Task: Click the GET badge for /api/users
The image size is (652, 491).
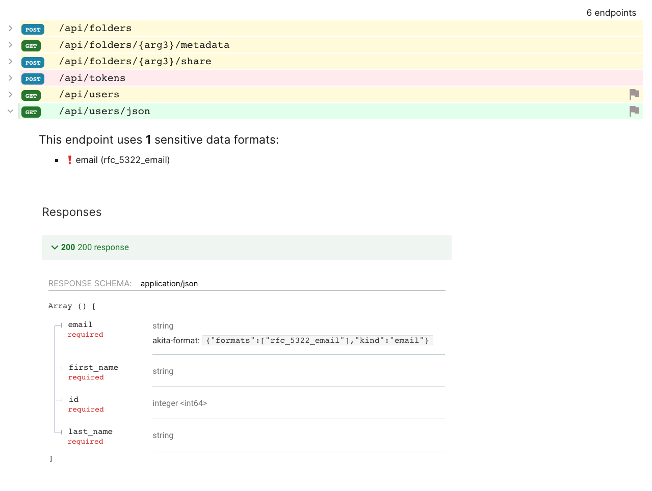Action: 31,96
